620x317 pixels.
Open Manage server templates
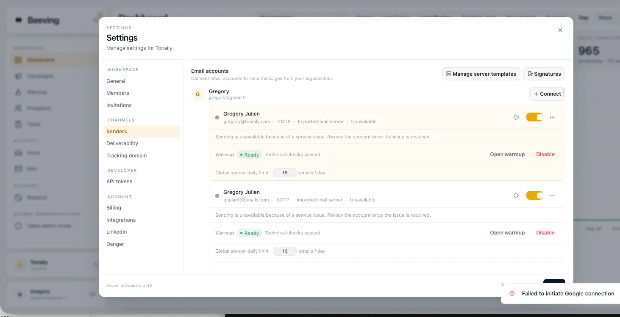point(481,74)
